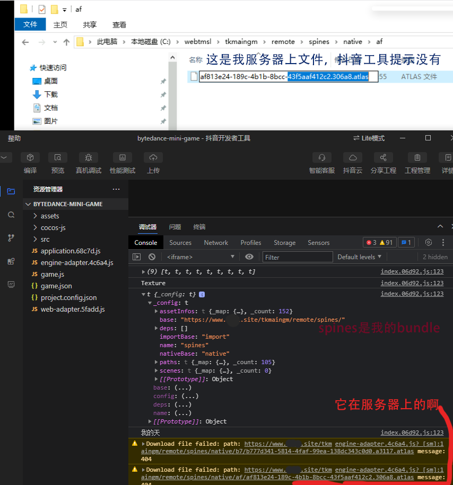Click the 上传 upload icon
The image size is (453, 485).
click(153, 158)
